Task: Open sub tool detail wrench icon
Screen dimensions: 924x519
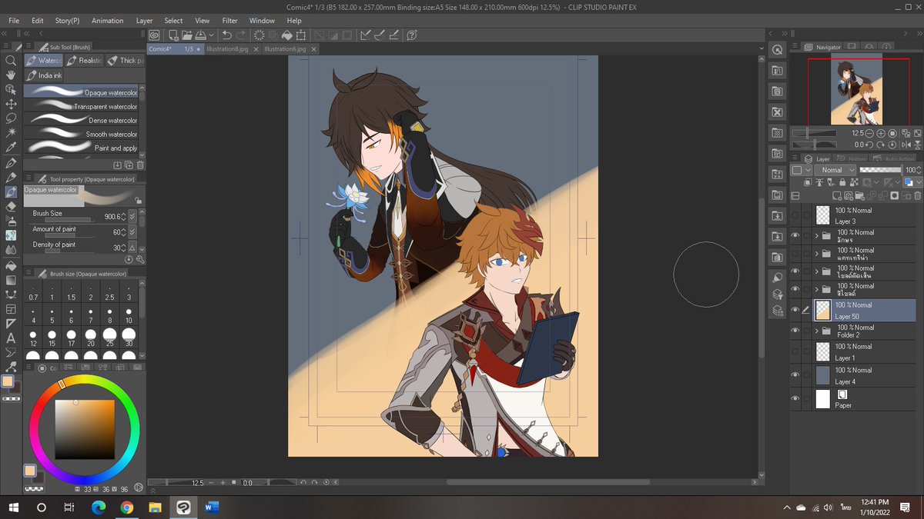Action: click(140, 259)
